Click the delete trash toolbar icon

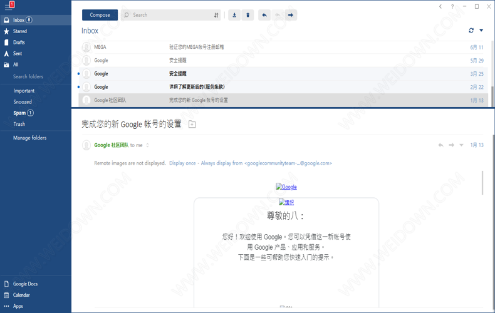(x=248, y=15)
